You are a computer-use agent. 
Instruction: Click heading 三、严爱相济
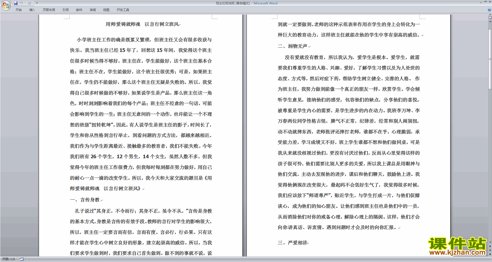coord(292,243)
